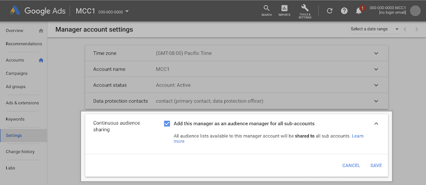Open Campaigns in the sidebar
426x185 pixels.
coord(17,73)
